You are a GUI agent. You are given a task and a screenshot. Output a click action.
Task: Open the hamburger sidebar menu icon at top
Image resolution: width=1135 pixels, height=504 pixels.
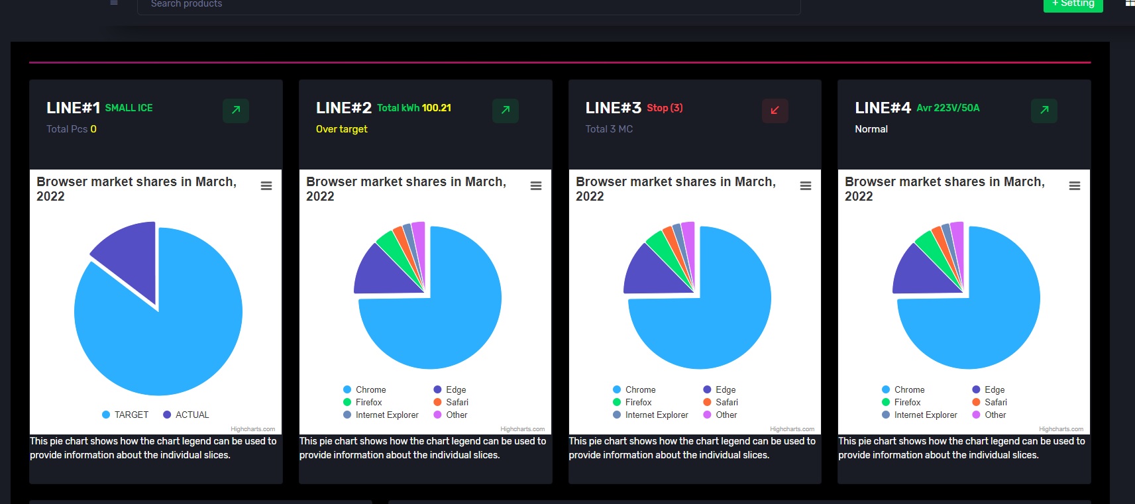114,3
